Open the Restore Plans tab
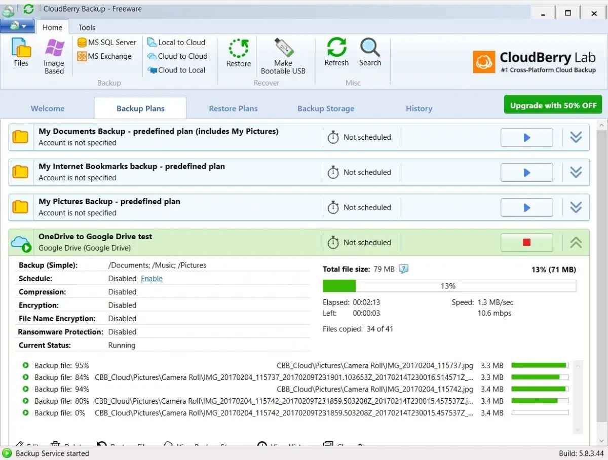 click(x=233, y=108)
